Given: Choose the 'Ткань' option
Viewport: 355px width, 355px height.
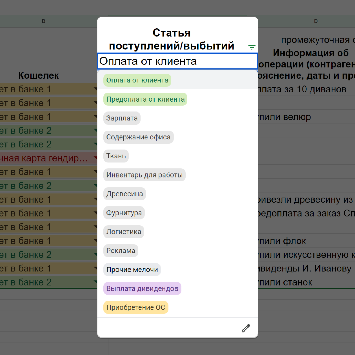Looking at the screenshot, I should (x=116, y=156).
